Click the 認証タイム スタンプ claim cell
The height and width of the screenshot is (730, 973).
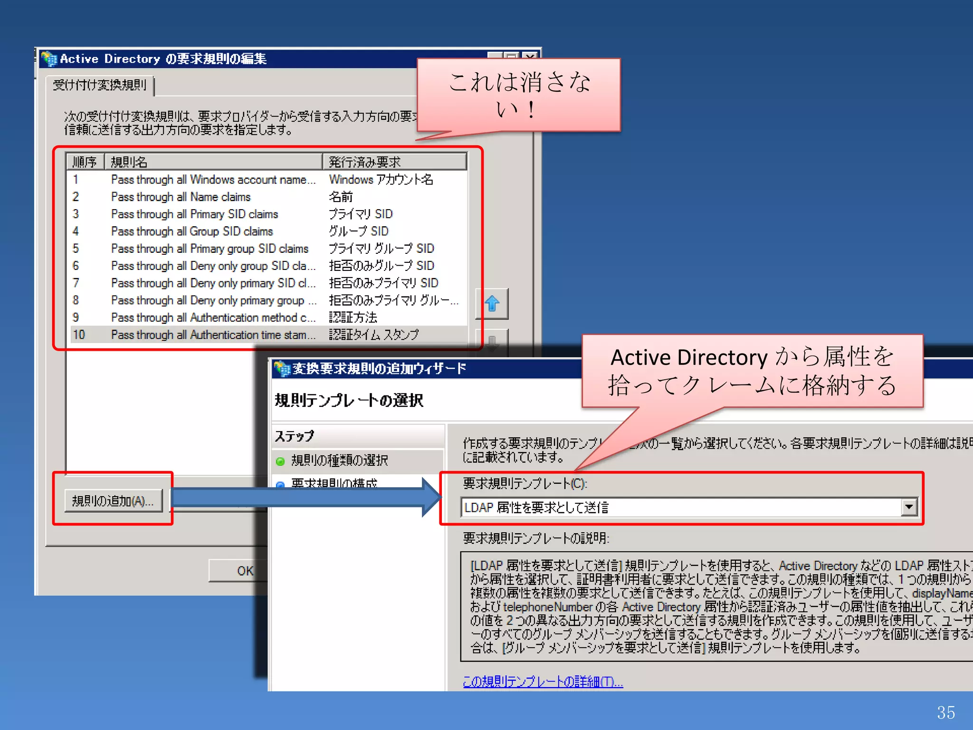coord(374,335)
